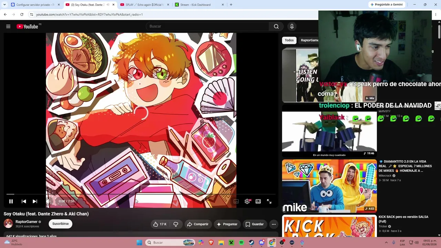Open the Windows Start menu
This screenshot has width=441, height=248.
coord(139,242)
